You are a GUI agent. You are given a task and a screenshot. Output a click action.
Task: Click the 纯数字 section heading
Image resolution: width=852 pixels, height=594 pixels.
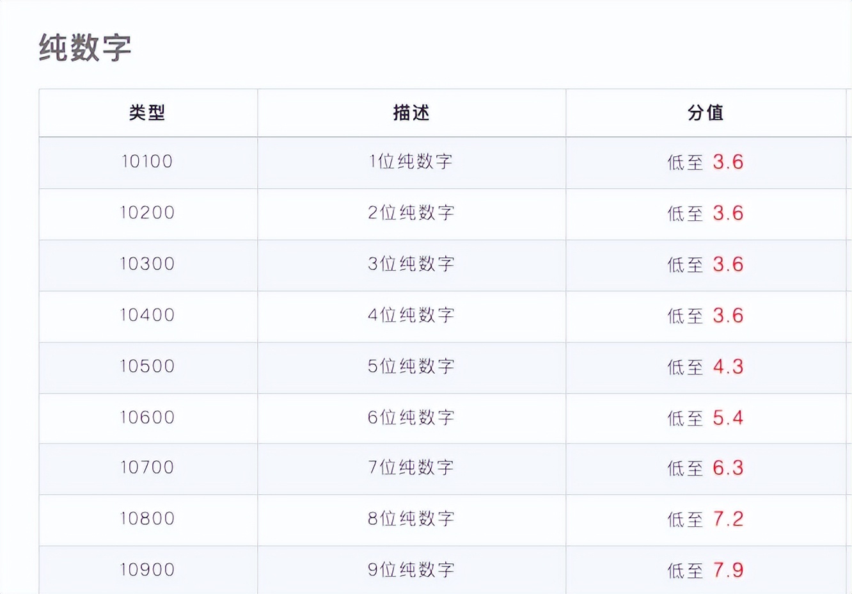[85, 48]
